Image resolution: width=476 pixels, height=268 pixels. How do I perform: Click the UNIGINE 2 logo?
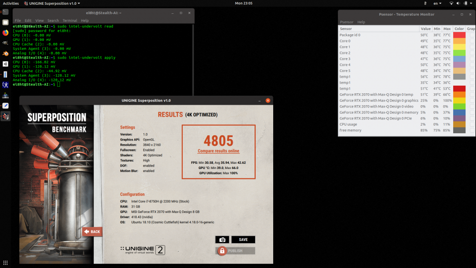pyautogui.click(x=143, y=250)
